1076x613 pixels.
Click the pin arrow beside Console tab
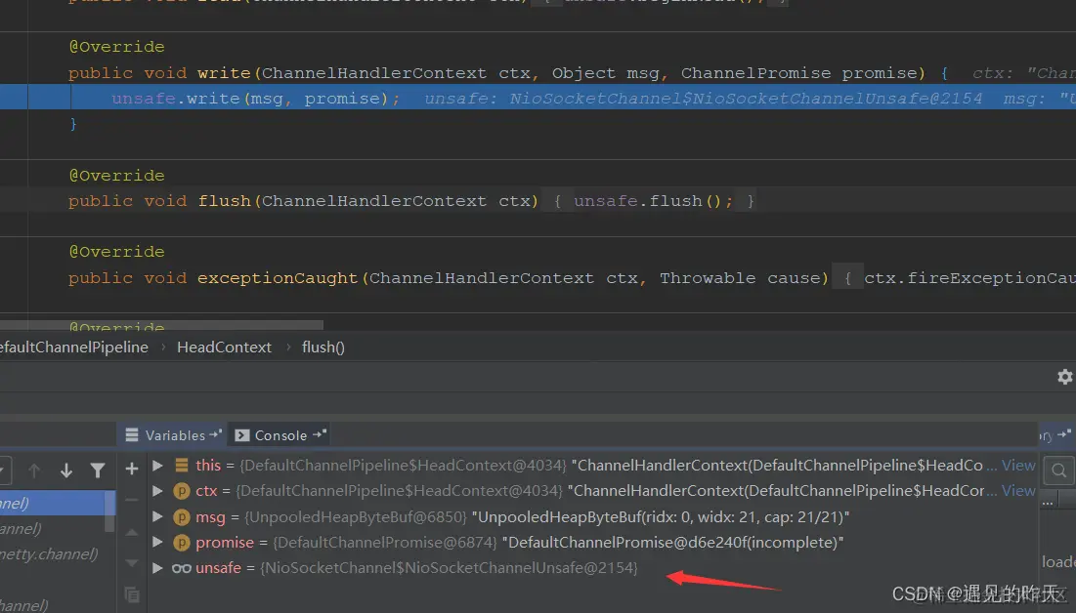click(320, 434)
